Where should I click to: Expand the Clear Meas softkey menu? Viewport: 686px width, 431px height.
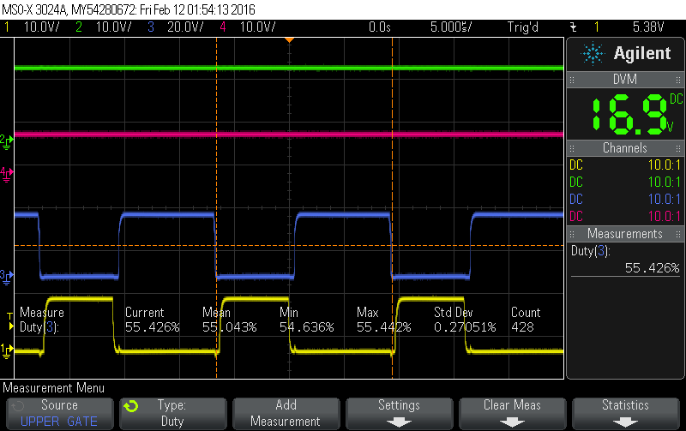[x=512, y=413]
